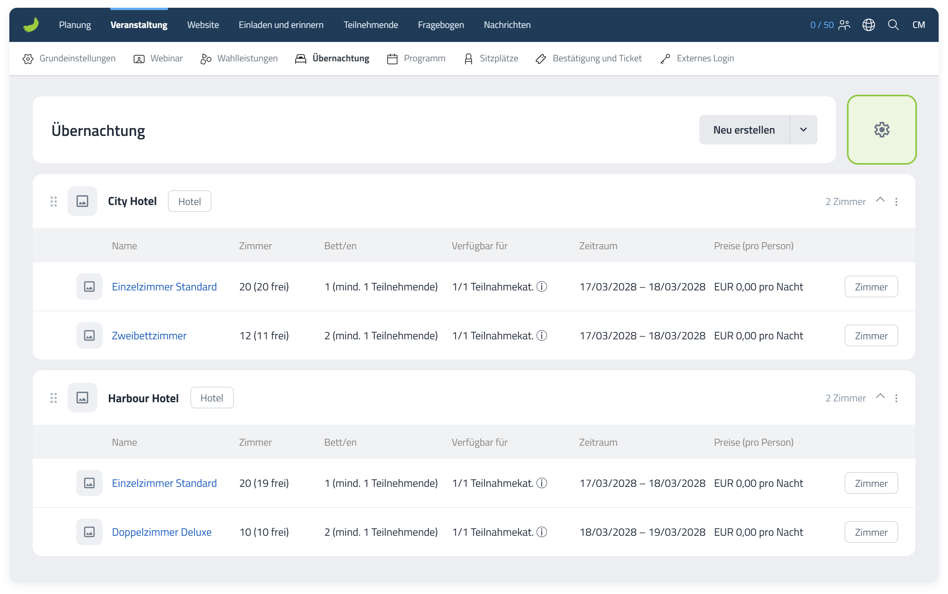Image resolution: width=948 pixels, height=594 pixels.
Task: Click the Neu erstellen button
Action: 744,130
